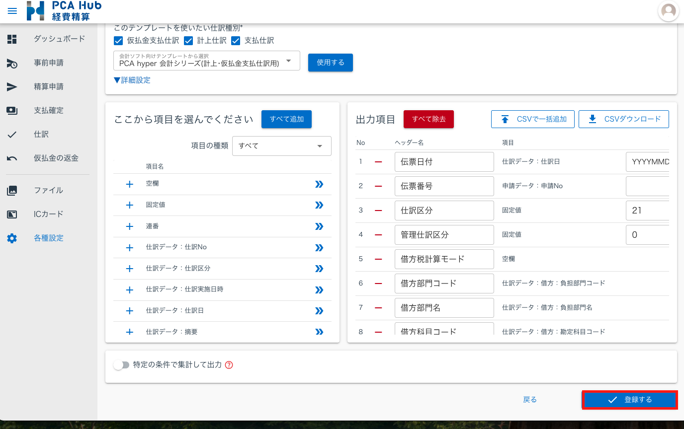Click the CSVで一括追加 button
This screenshot has width=684, height=429.
pyautogui.click(x=533, y=119)
